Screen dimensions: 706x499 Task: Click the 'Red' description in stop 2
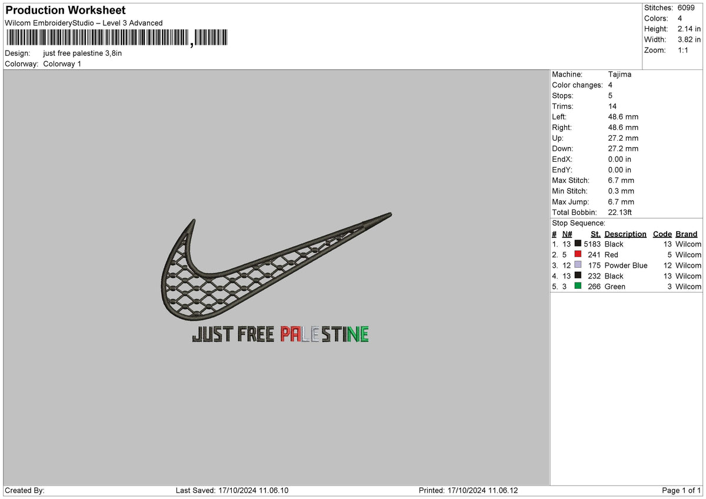click(611, 254)
